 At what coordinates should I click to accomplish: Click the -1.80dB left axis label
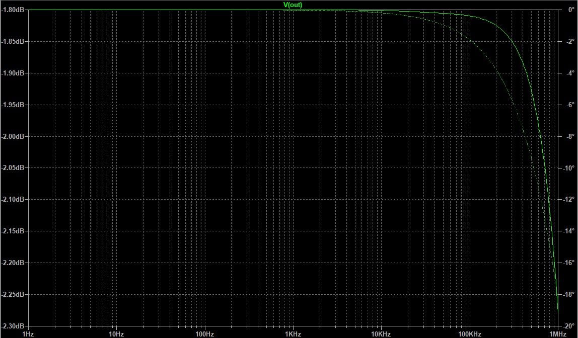point(15,10)
